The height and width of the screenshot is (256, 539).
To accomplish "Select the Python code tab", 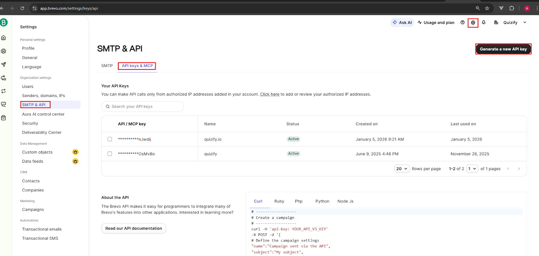I will pyautogui.click(x=322, y=201).
